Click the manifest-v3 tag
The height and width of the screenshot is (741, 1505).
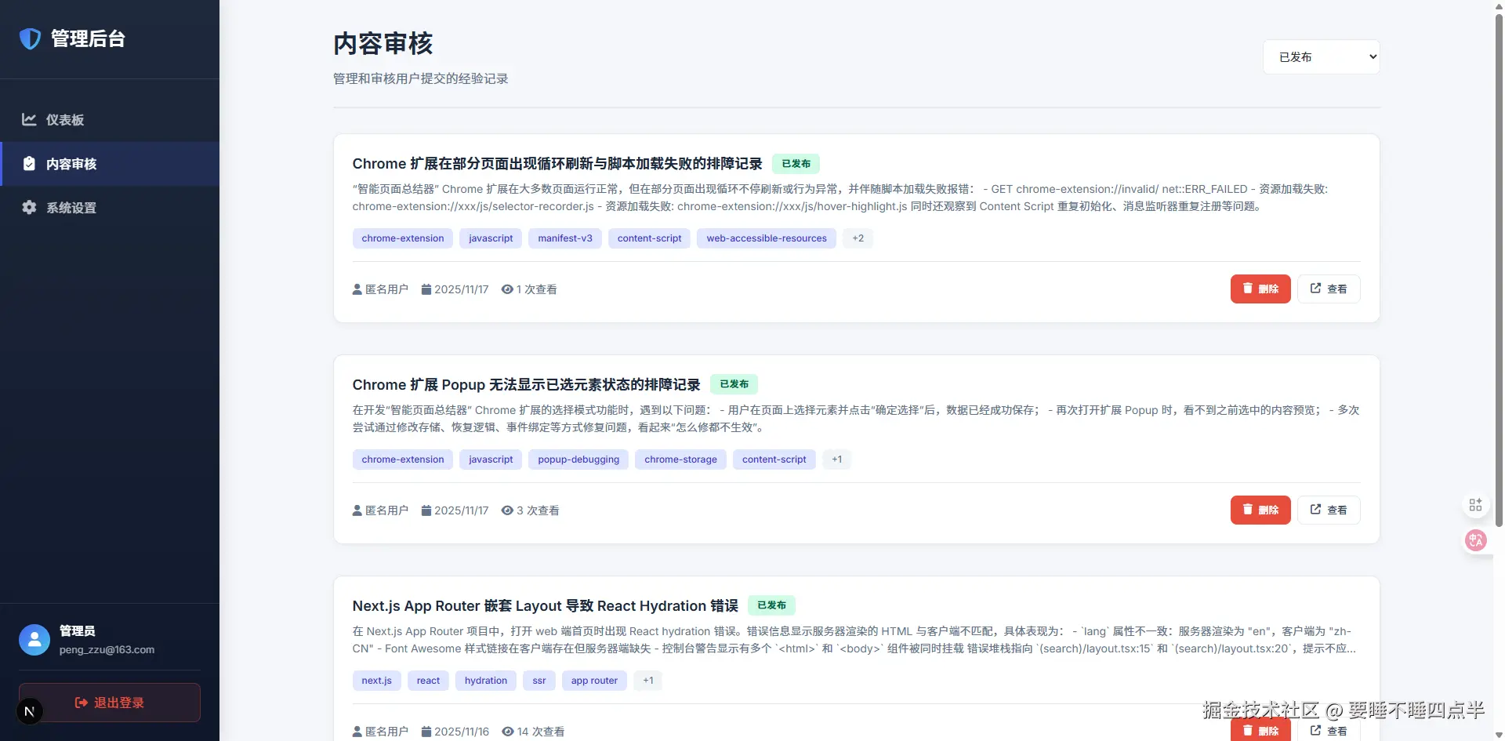[x=565, y=238]
